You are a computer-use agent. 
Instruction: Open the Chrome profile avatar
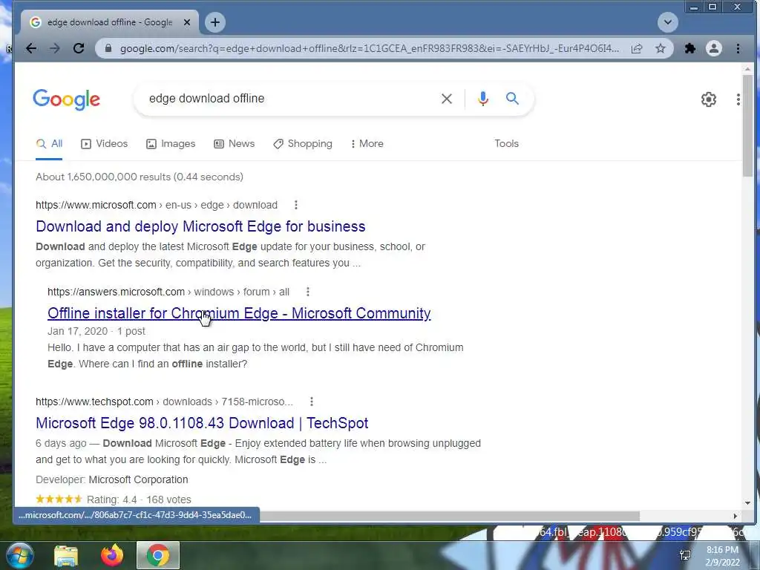coord(713,48)
